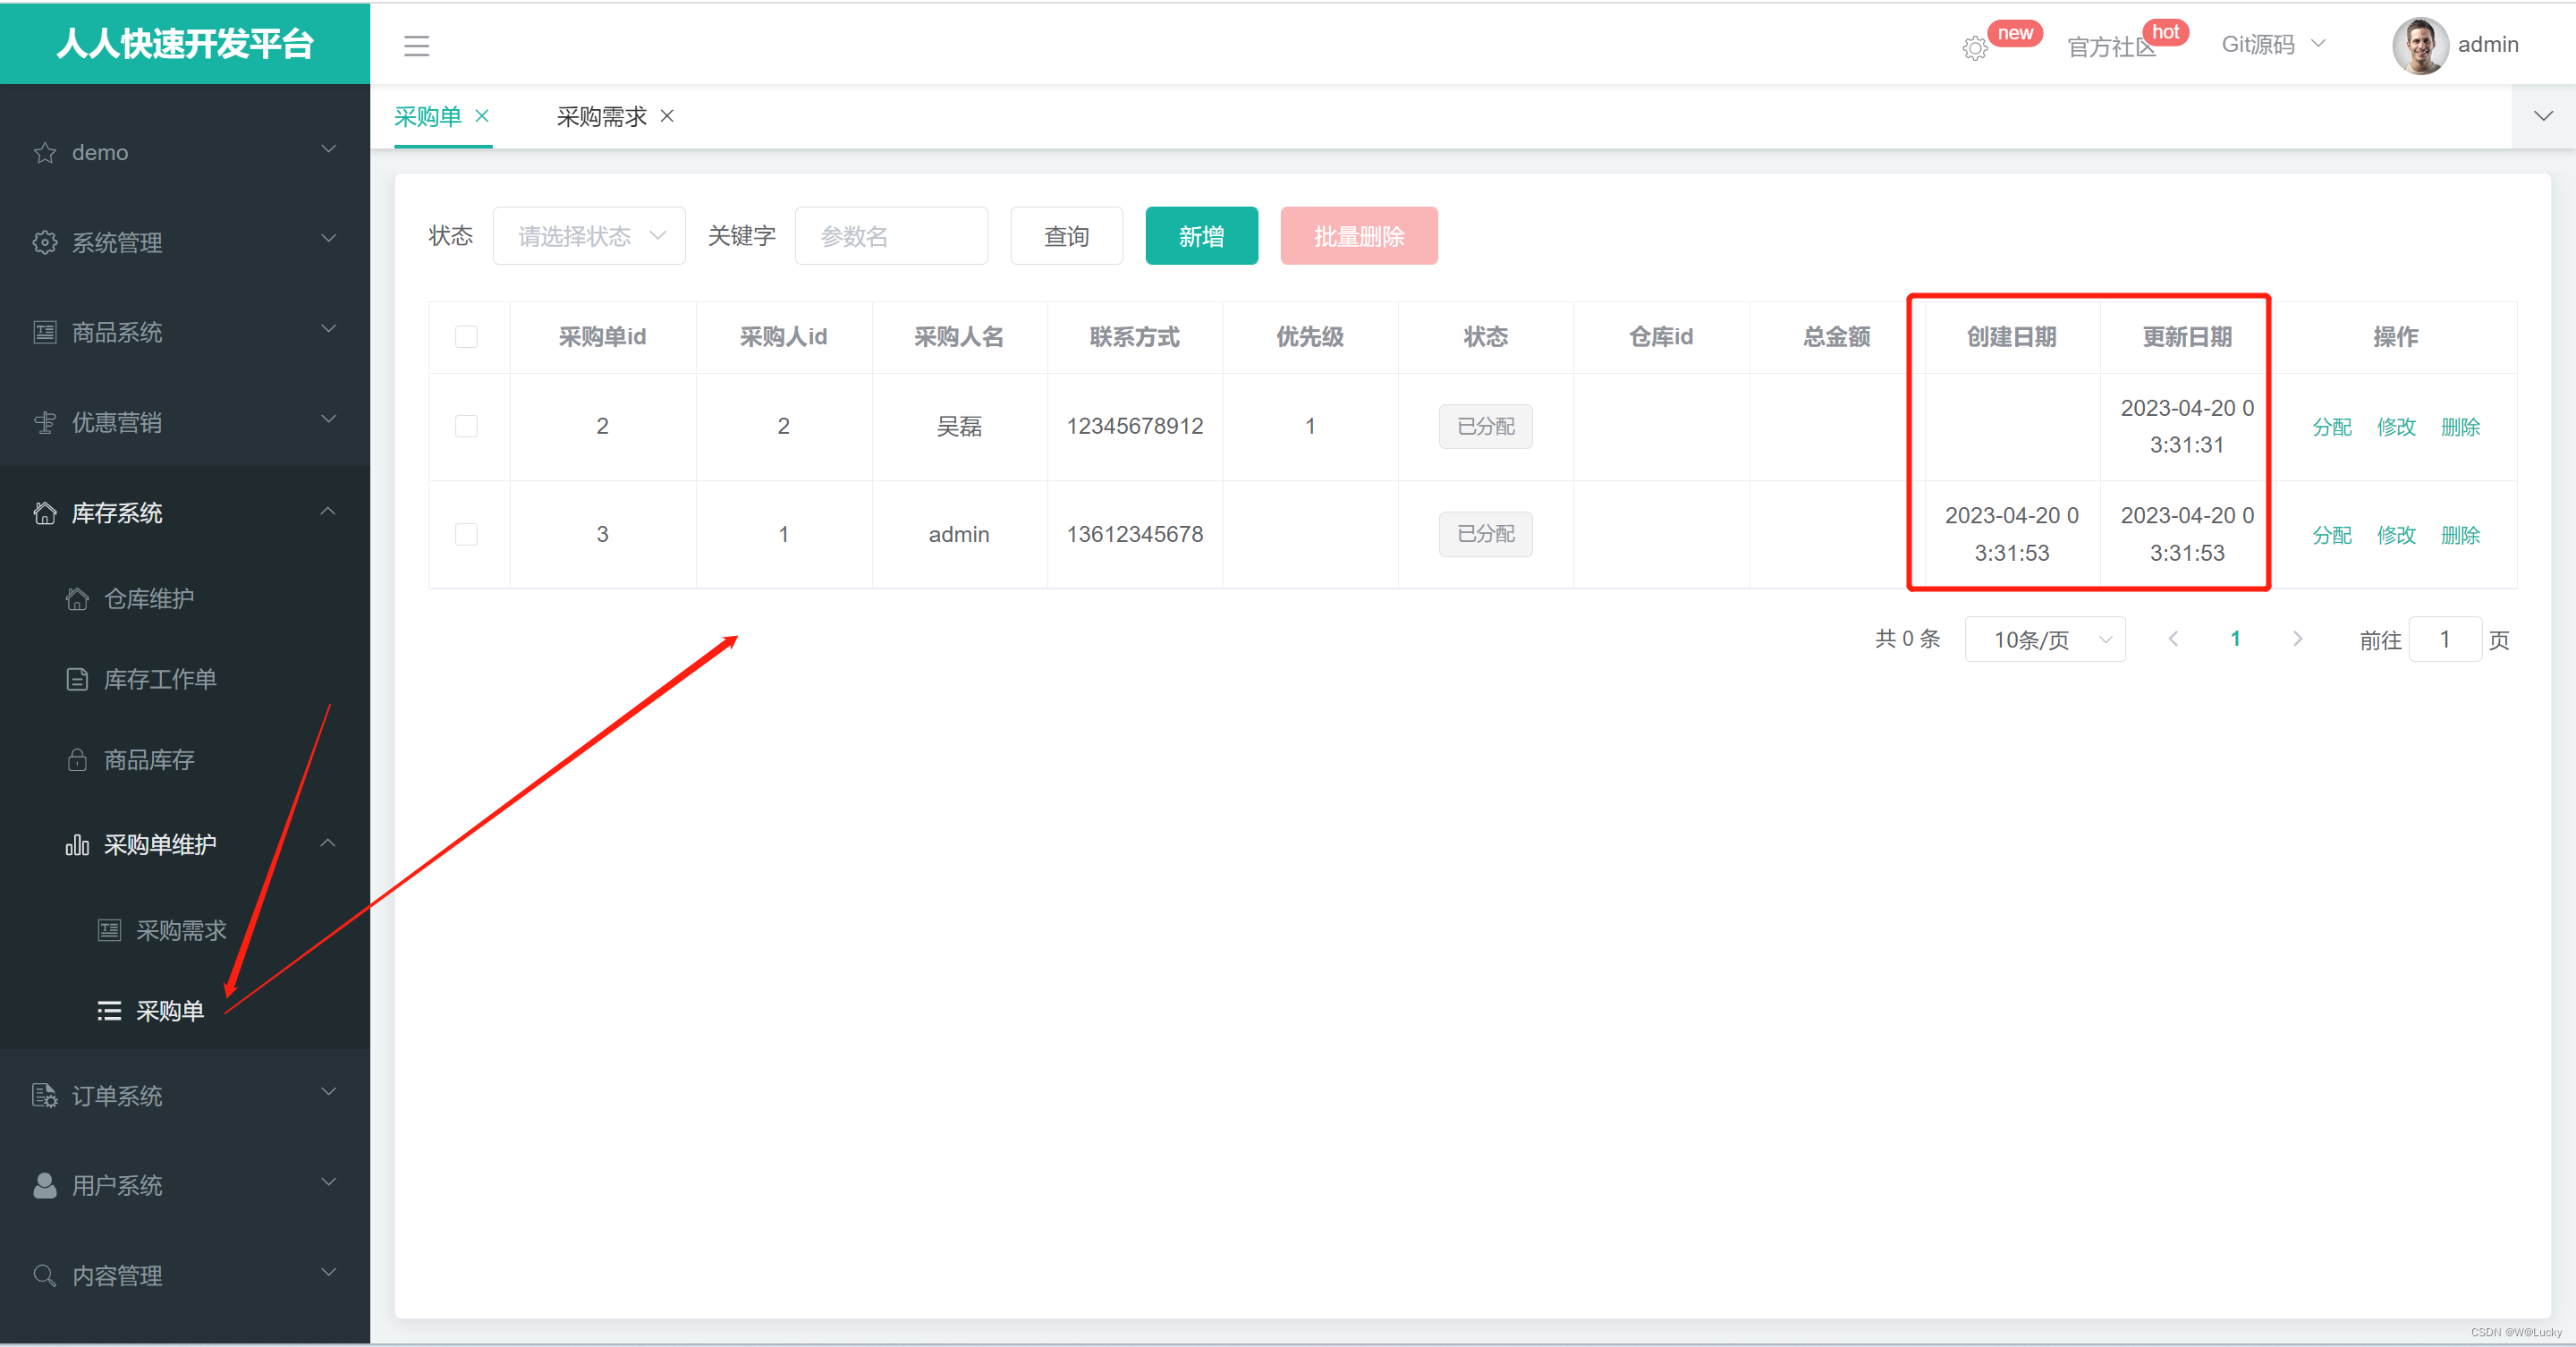Switch to the 采购需求 tab
2576x1347 pixels.
tap(601, 117)
